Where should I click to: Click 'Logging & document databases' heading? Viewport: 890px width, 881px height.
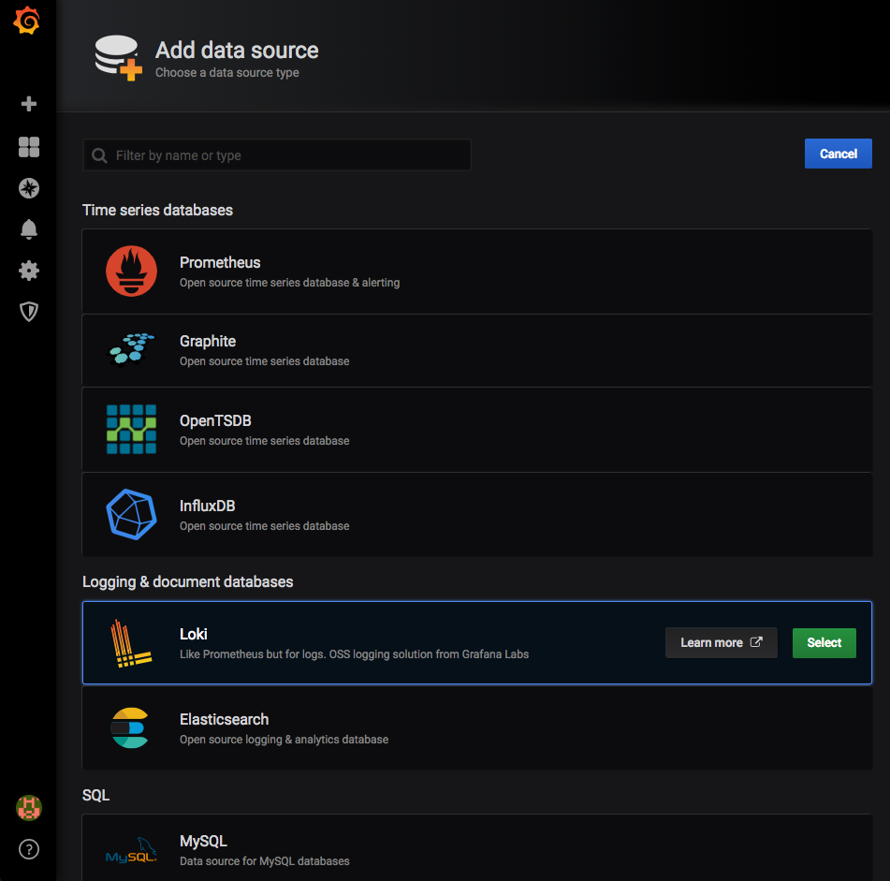(188, 581)
